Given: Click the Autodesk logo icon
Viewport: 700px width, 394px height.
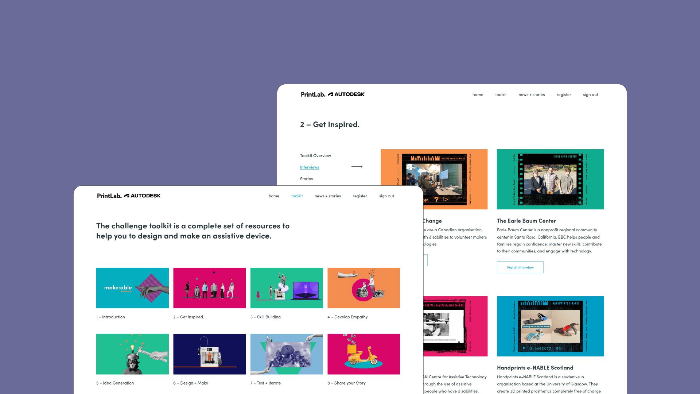Looking at the screenshot, I should pyautogui.click(x=127, y=196).
